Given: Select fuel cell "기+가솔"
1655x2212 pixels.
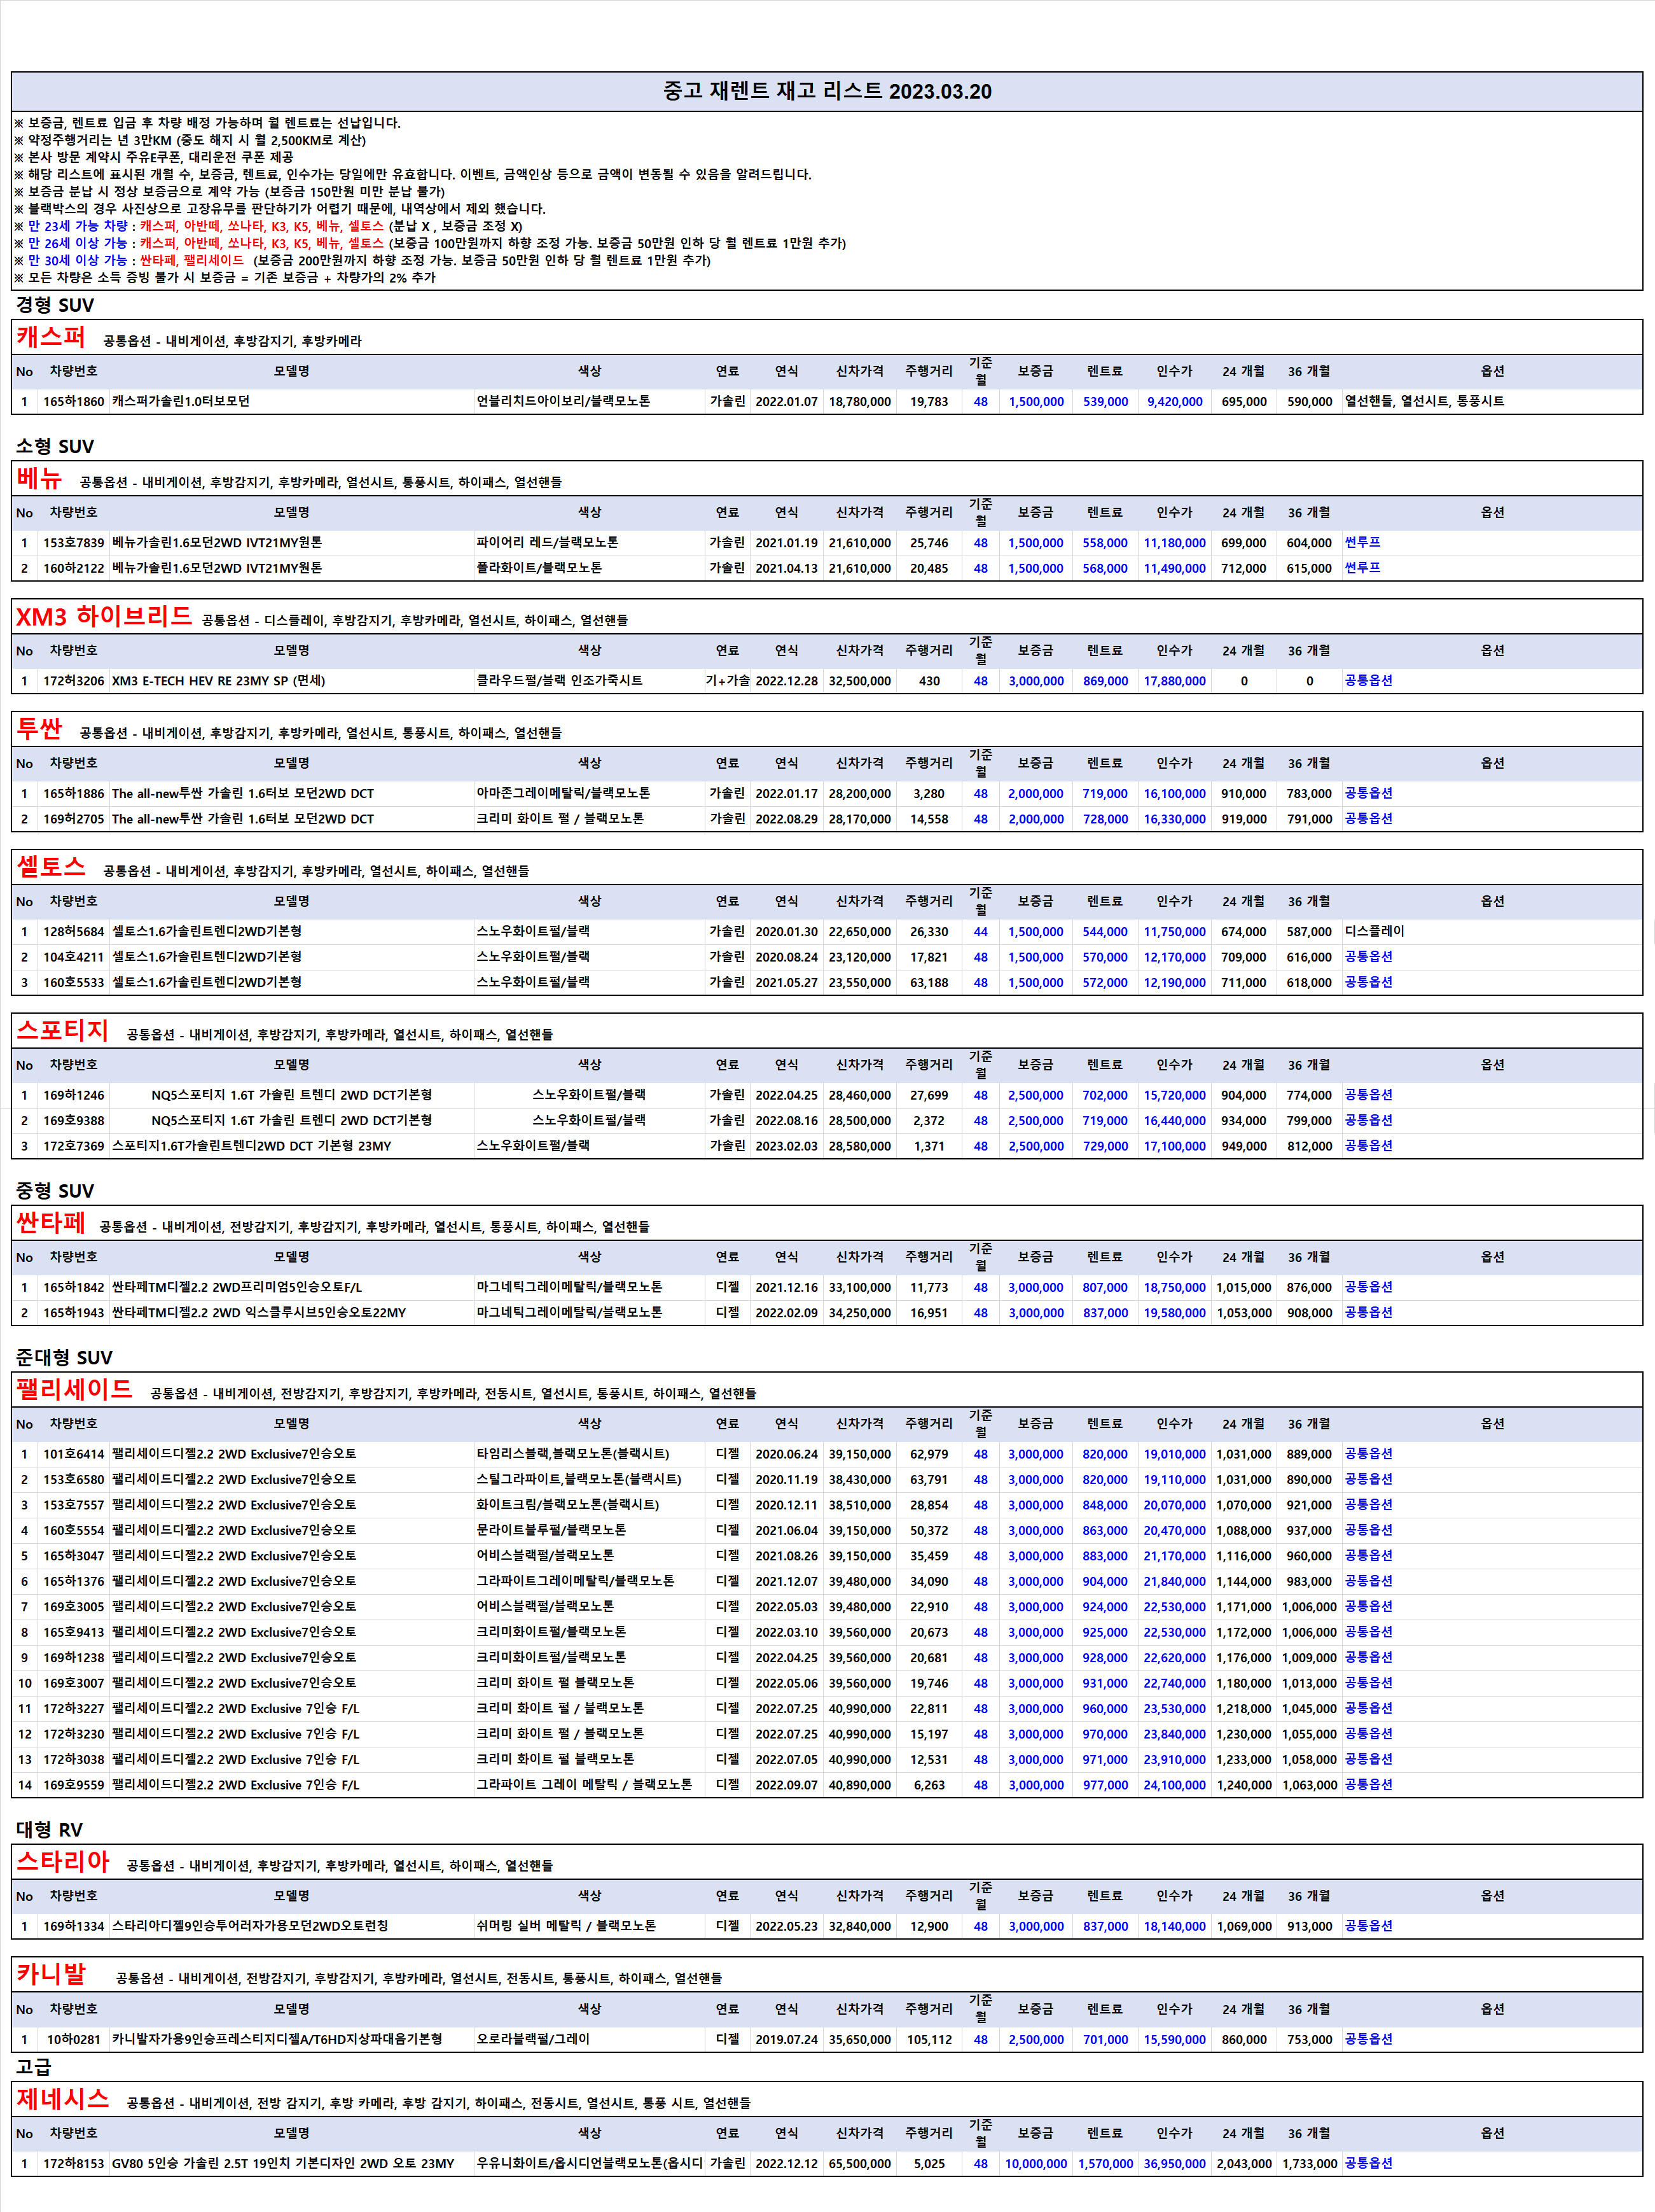Looking at the screenshot, I should (728, 681).
